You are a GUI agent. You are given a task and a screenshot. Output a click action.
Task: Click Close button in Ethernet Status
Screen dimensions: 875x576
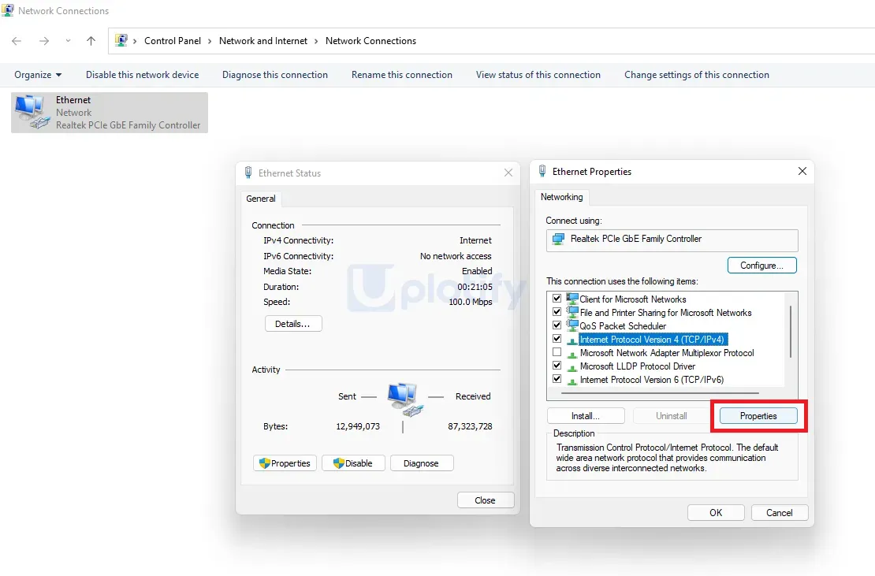(485, 500)
